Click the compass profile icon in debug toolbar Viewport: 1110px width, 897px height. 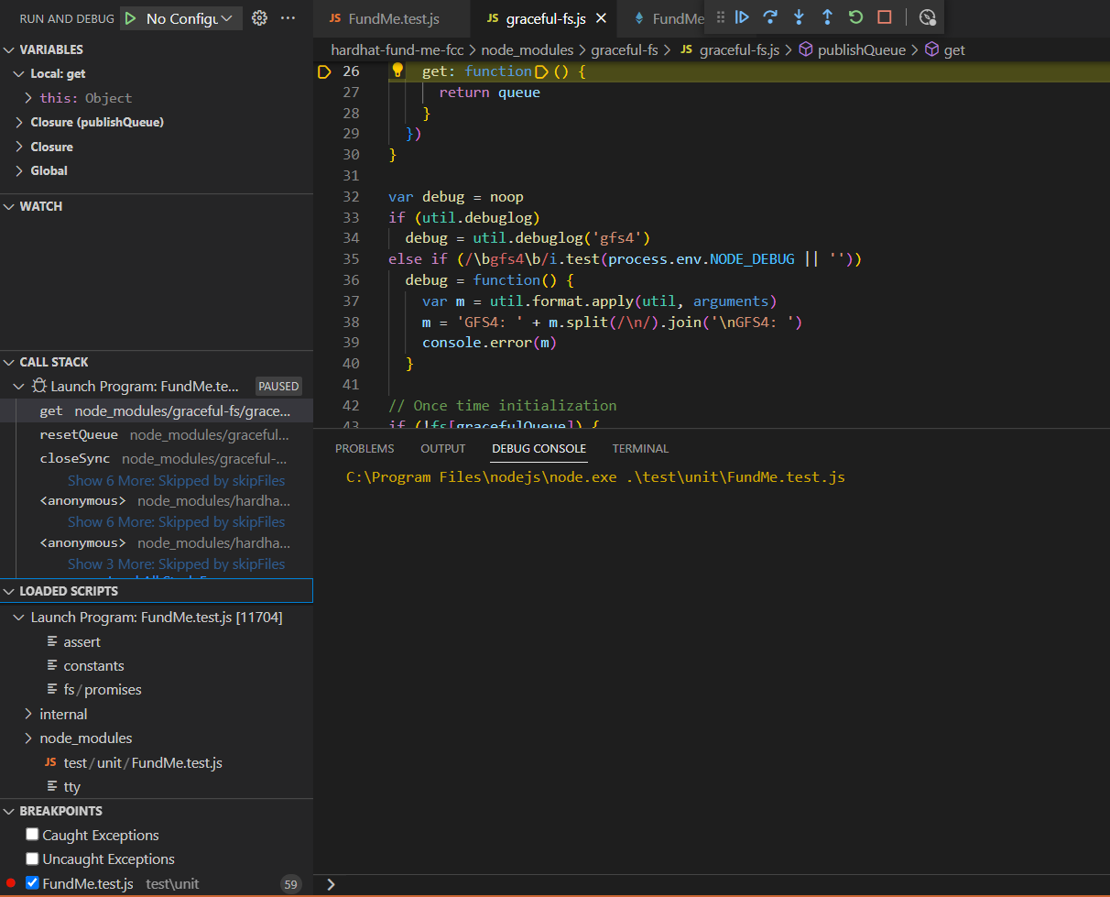[927, 17]
